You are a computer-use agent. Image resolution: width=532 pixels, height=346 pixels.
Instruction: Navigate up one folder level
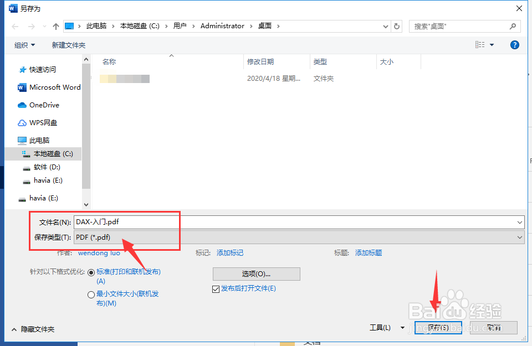[55, 25]
